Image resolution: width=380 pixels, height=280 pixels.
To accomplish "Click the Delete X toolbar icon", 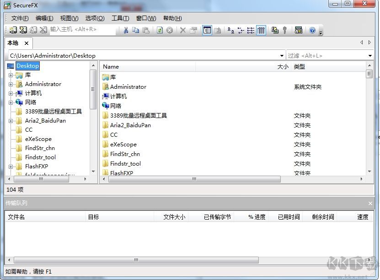I will point(183,30).
